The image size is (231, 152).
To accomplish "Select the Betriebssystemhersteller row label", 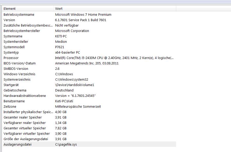I will click(22, 31).
